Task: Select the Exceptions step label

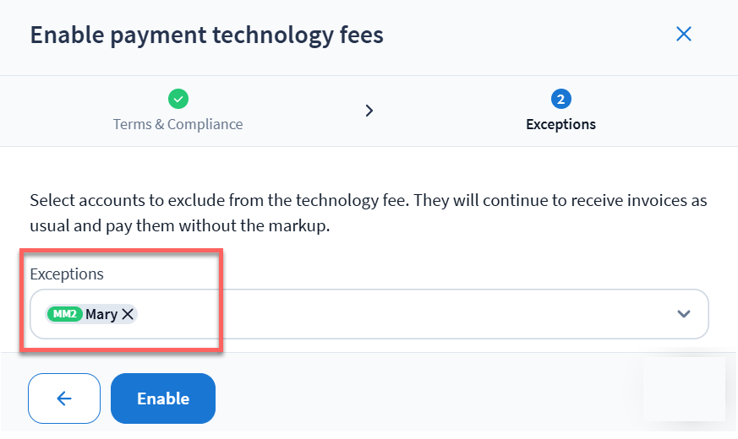Action: pos(560,124)
